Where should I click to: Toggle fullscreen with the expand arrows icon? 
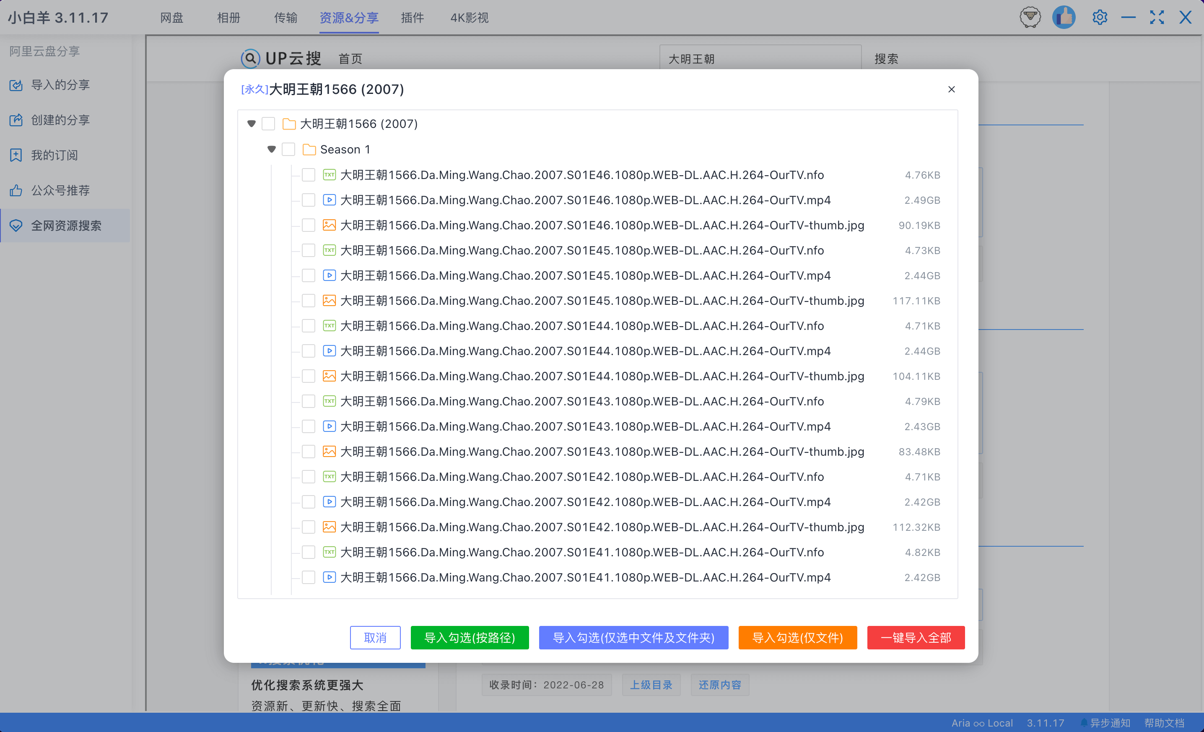pos(1157,18)
